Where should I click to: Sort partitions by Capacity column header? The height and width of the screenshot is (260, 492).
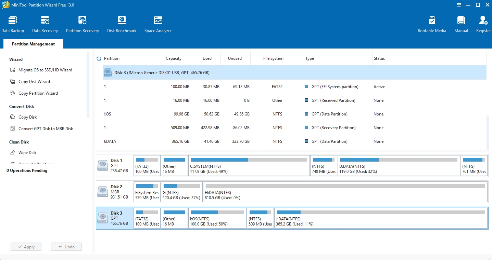(x=174, y=58)
